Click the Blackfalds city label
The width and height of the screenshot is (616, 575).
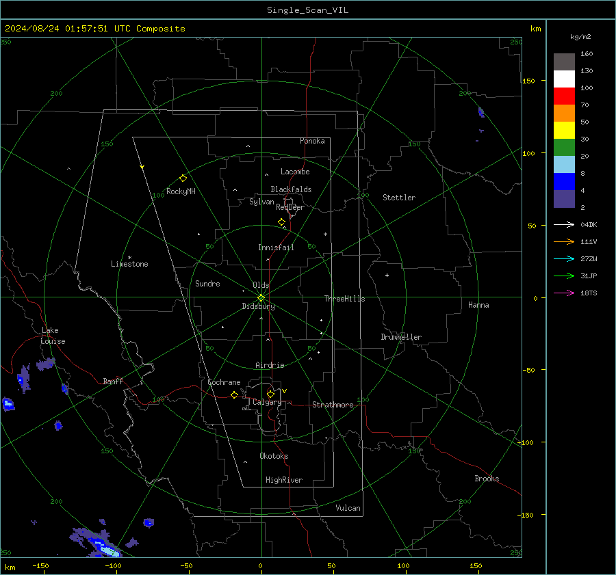click(x=291, y=189)
